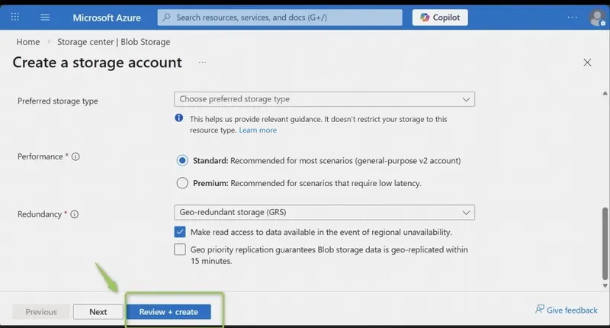This screenshot has height=328, width=610.
Task: Select the Premium performance option
Action: coord(182,183)
